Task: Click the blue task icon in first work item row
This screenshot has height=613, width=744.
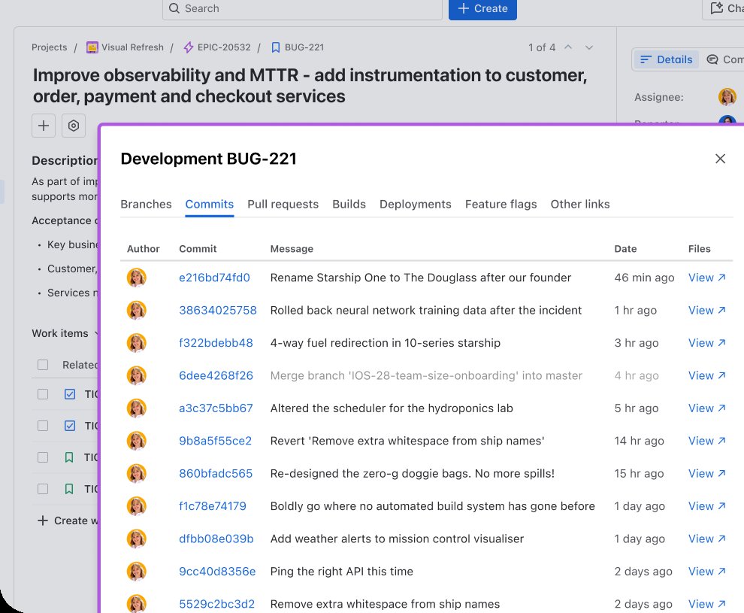Action: click(x=70, y=394)
